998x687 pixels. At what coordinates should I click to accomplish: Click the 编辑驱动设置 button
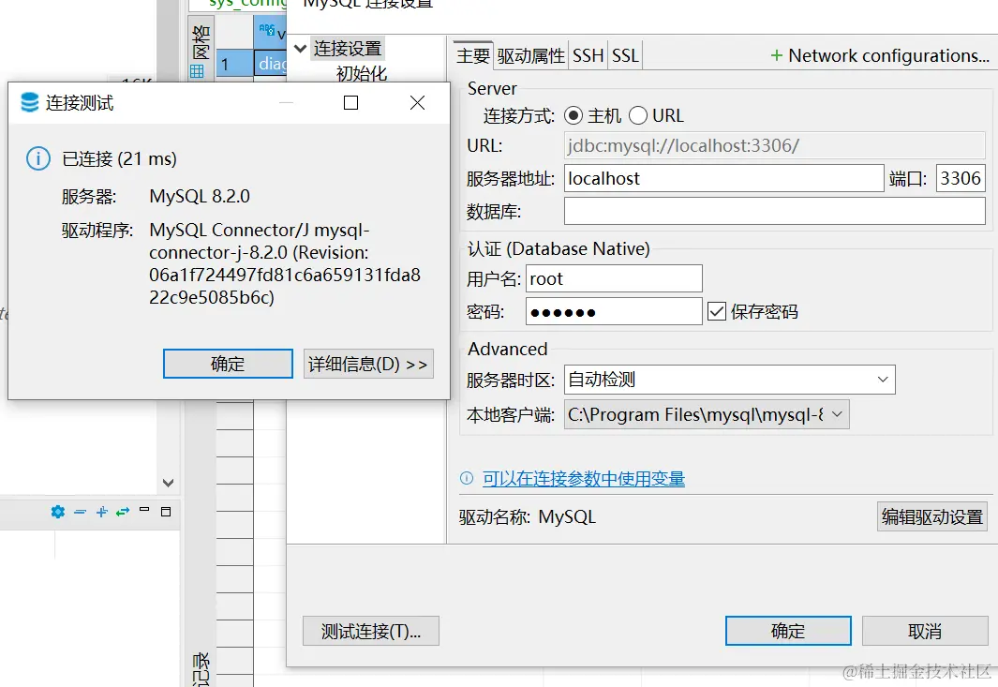[x=931, y=516]
